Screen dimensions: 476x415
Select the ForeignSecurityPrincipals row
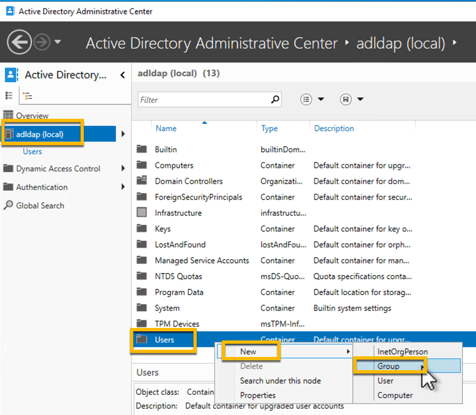(304, 197)
